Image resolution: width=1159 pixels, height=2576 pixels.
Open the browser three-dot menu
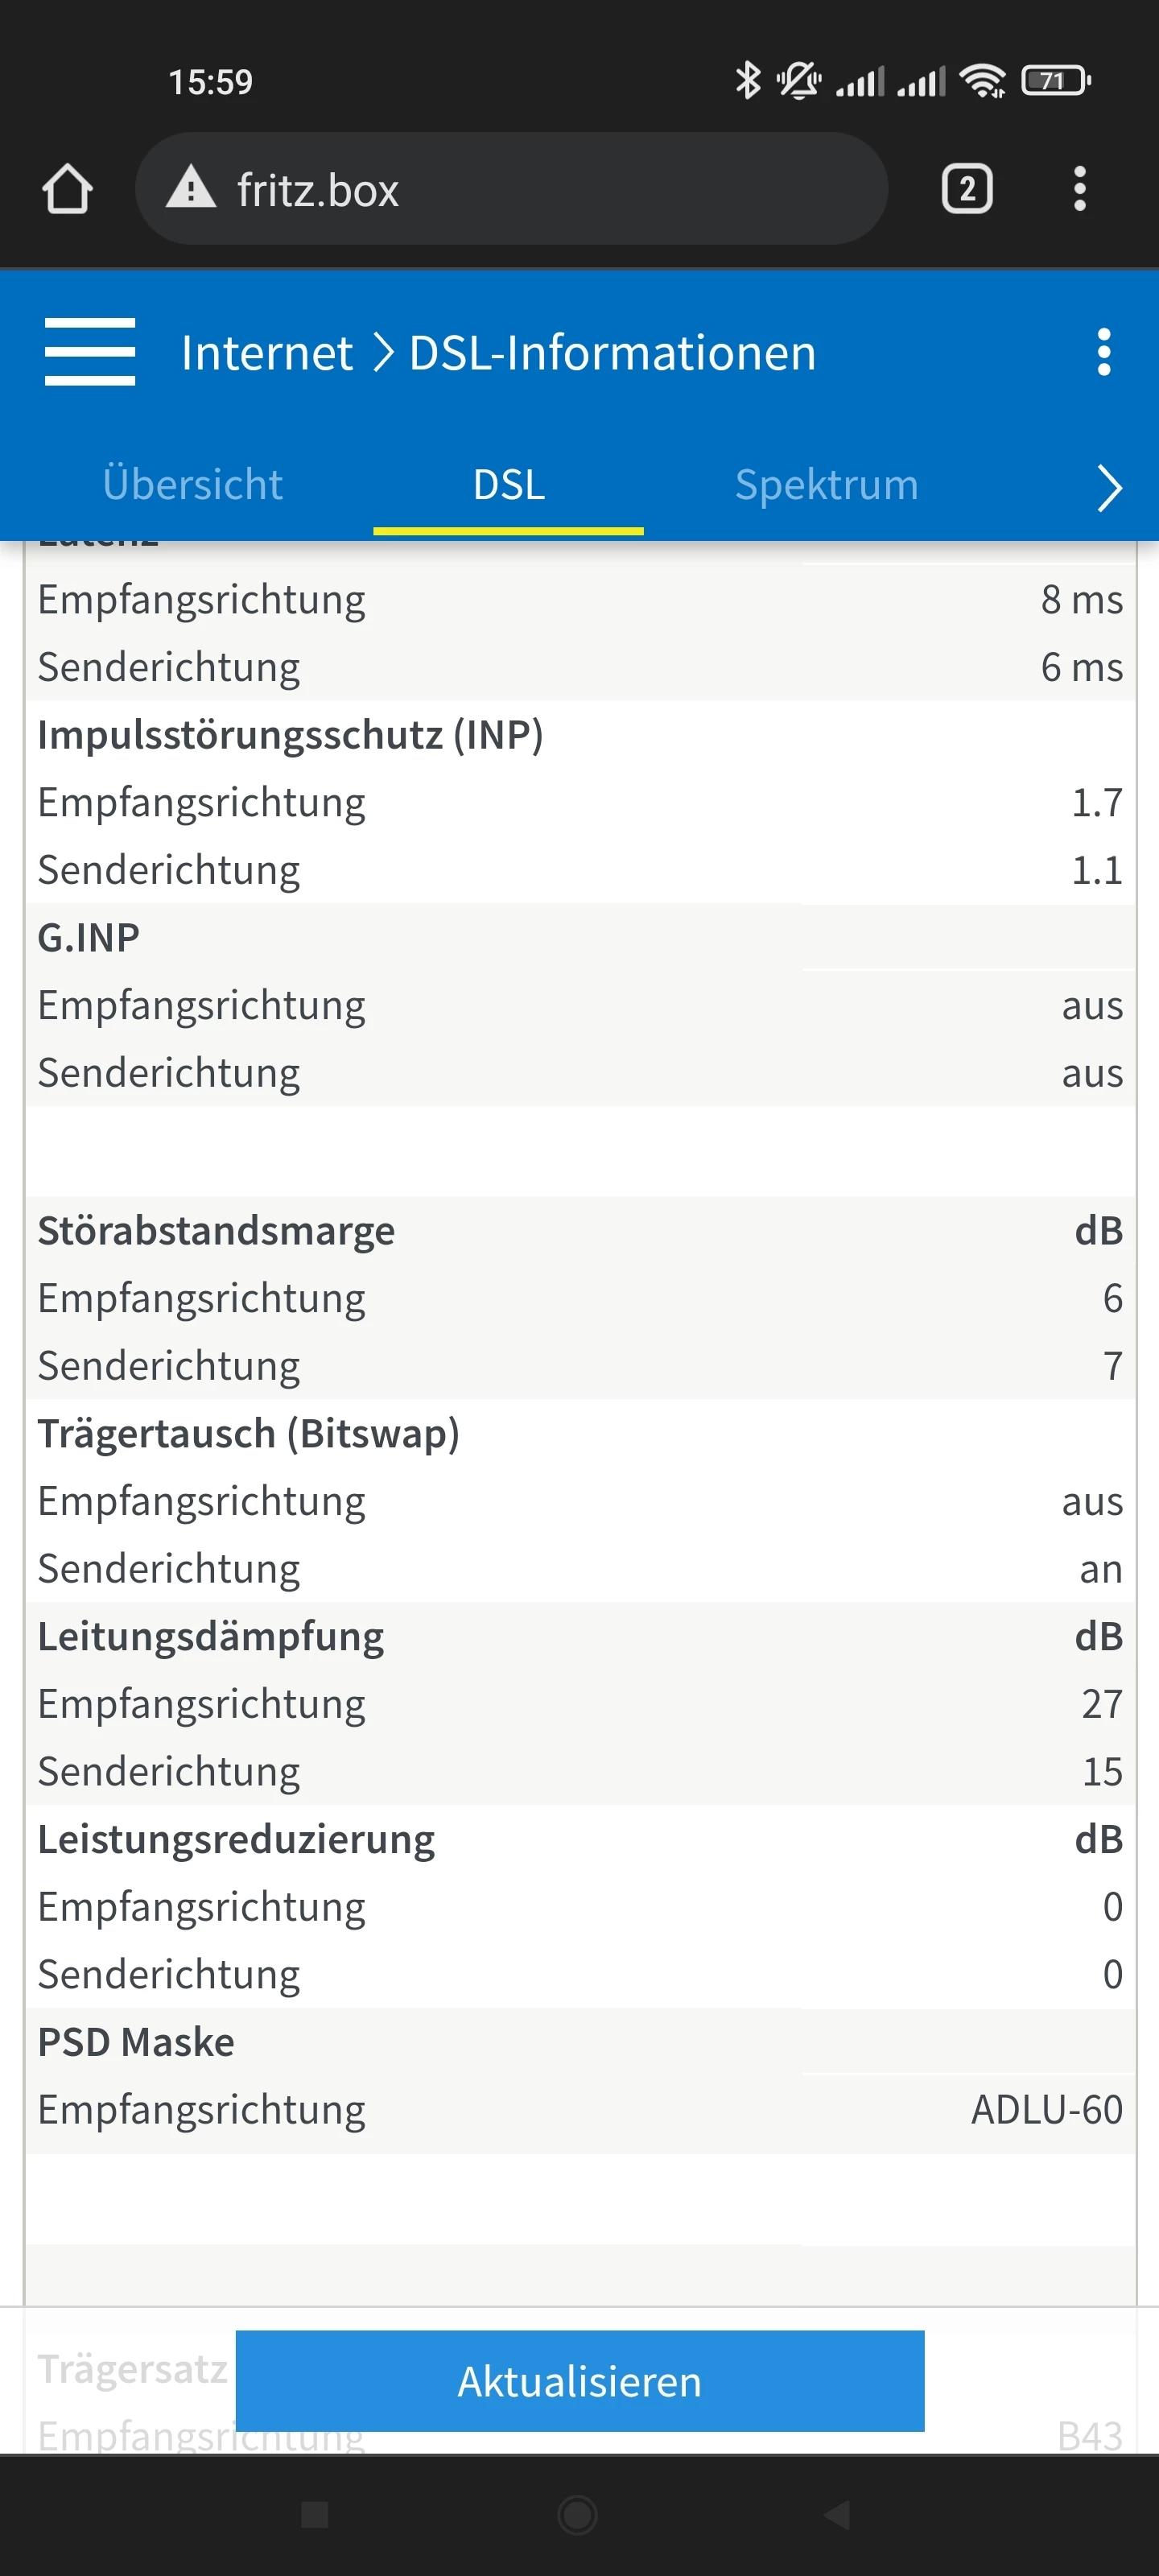coord(1079,189)
